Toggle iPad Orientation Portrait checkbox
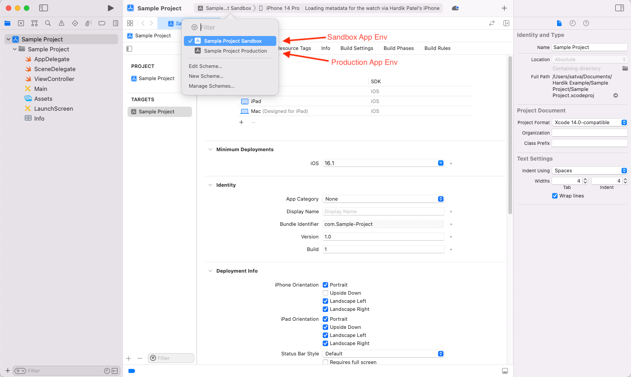 tap(325, 319)
